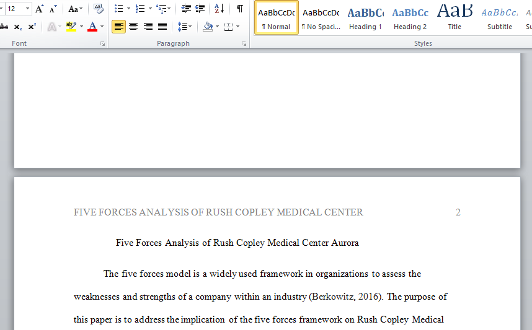Screen dimensions: 532x330
Task: Open the Paragraph dialog box launcher
Action: pyautogui.click(x=244, y=44)
